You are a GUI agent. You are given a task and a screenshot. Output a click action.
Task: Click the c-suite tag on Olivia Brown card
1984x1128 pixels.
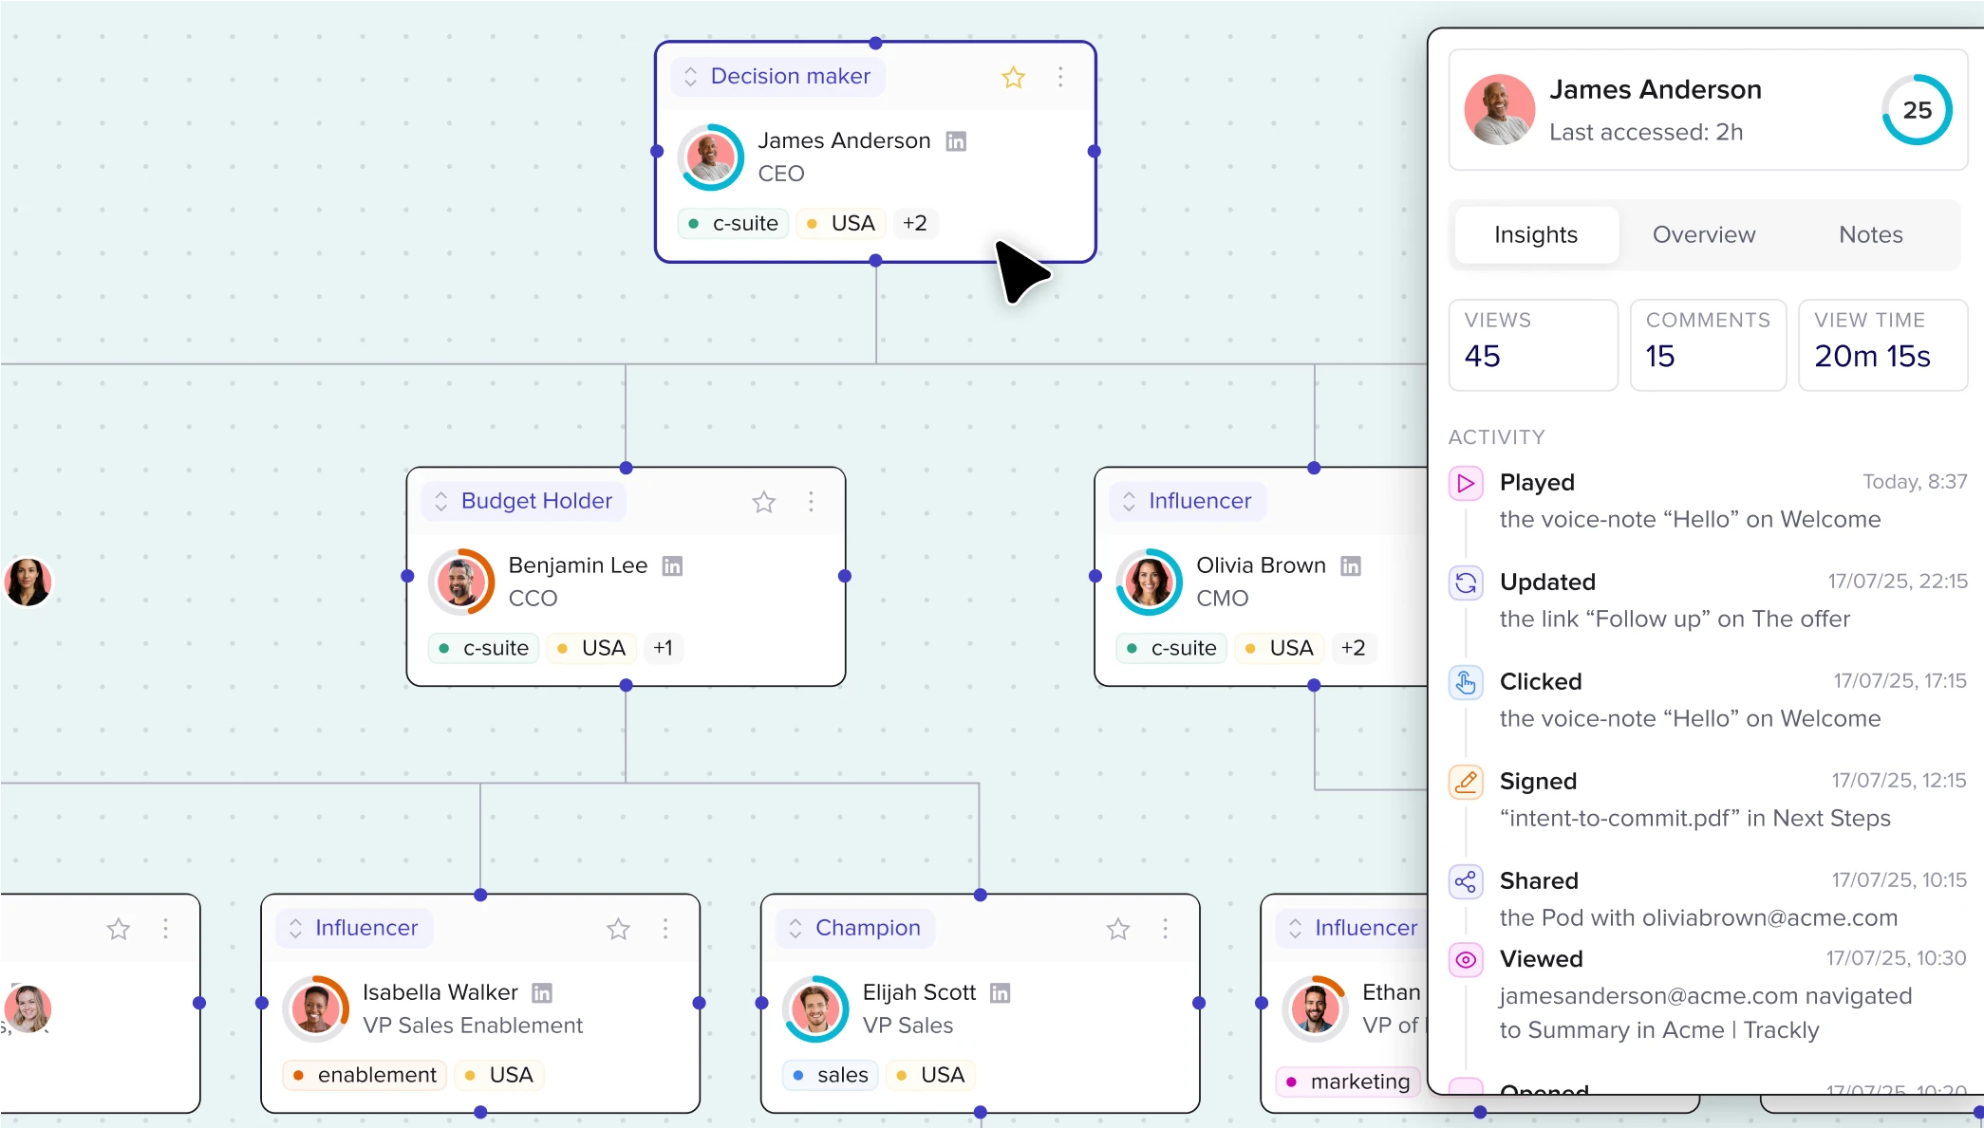[x=1171, y=648]
